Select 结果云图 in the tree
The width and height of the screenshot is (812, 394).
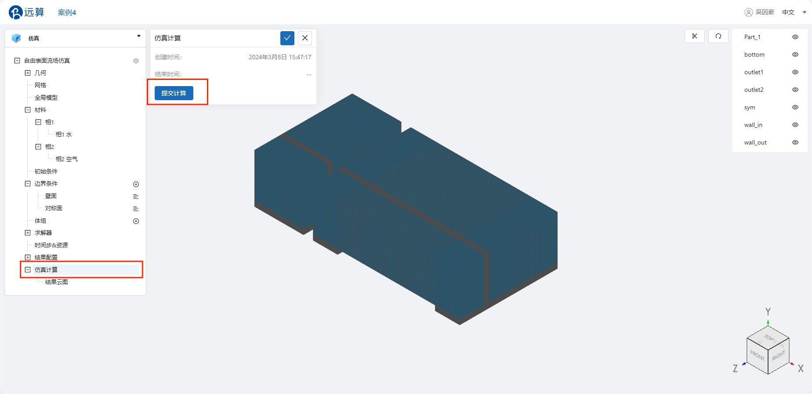pyautogui.click(x=57, y=282)
